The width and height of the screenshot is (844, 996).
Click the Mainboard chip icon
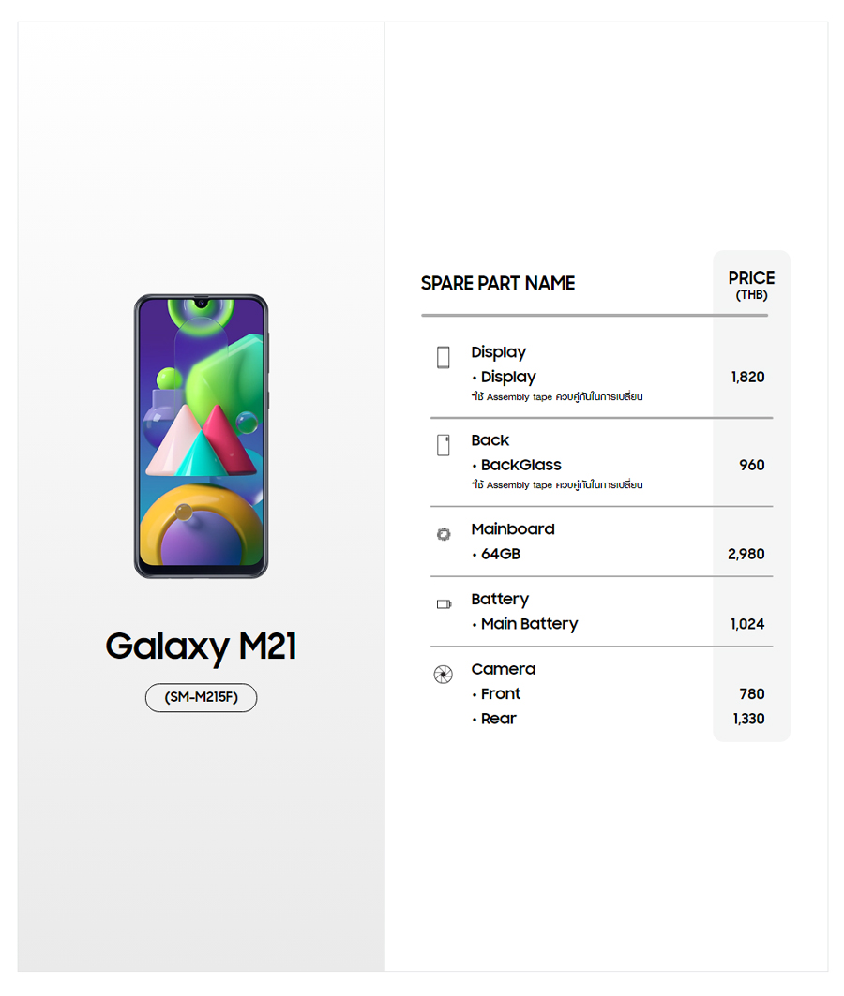coord(444,534)
